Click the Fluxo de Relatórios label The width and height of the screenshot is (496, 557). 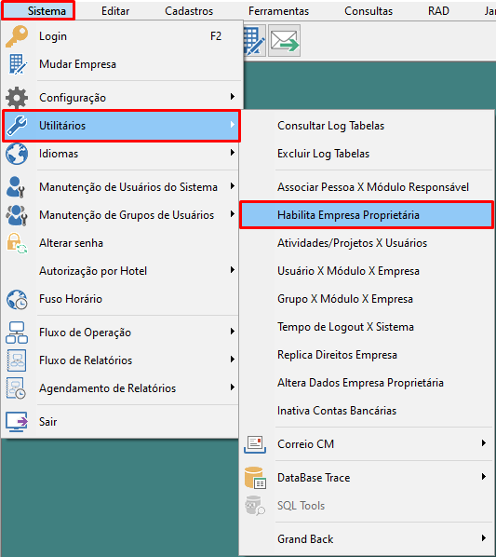click(x=86, y=360)
